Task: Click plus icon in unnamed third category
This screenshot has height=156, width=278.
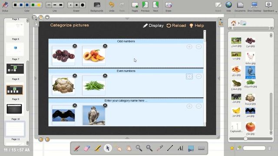Action: pos(189,106)
